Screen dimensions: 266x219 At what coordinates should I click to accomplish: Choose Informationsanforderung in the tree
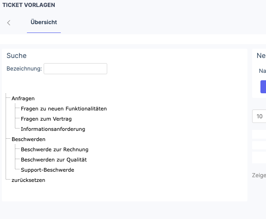point(53,129)
